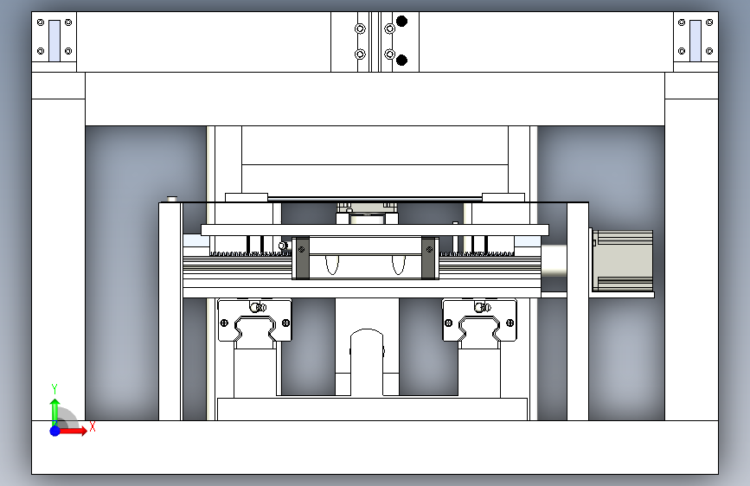Viewport: 750px width, 486px height.
Task: Click the red X axis arrow of triad
Action: pos(72,431)
